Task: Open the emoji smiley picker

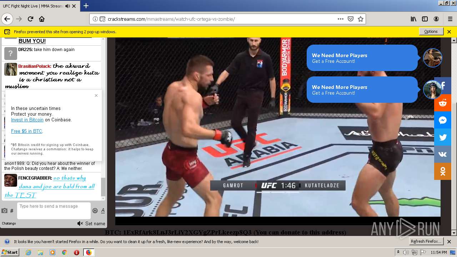Action: tap(95, 211)
